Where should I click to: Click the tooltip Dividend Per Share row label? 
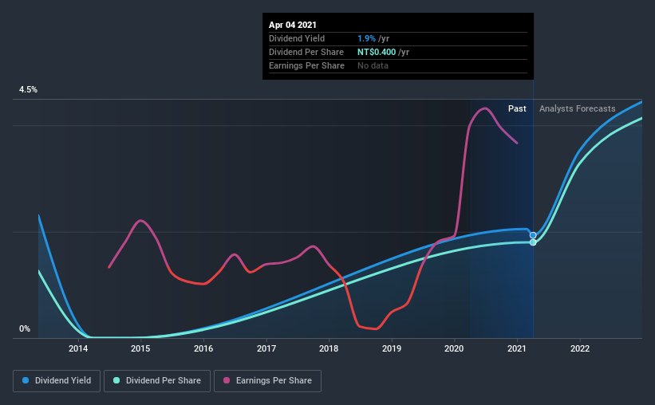click(306, 52)
